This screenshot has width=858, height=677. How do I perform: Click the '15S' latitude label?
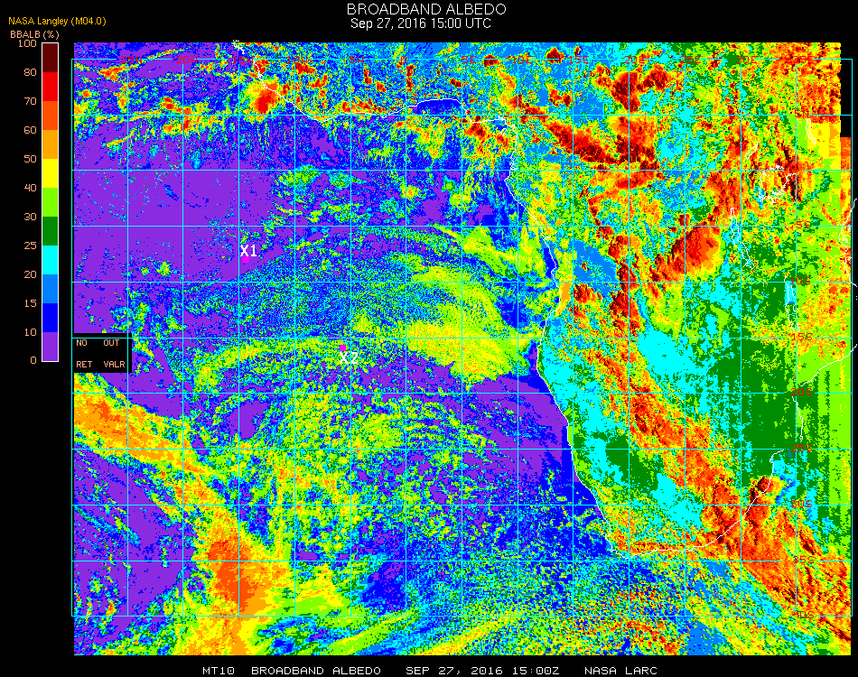[801, 337]
